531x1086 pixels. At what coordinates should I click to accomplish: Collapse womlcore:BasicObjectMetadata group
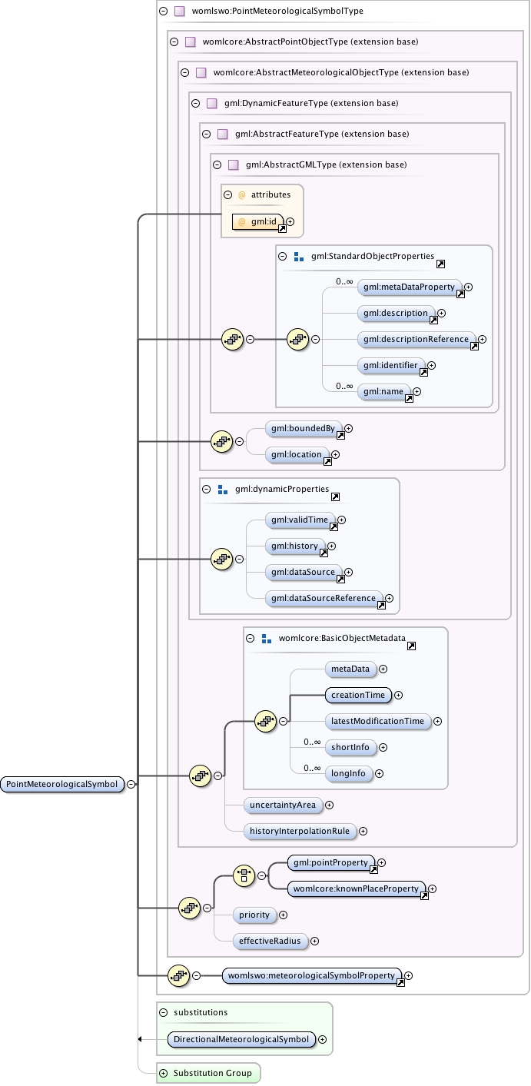250,638
